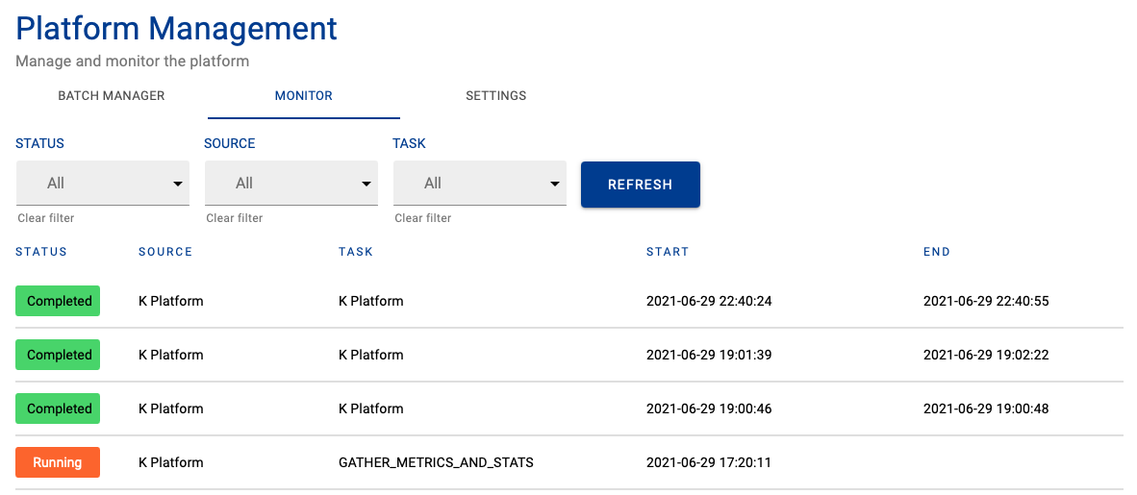Click the Task column header in table

pos(355,252)
